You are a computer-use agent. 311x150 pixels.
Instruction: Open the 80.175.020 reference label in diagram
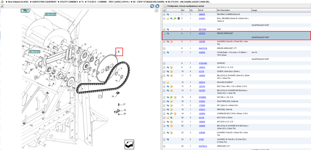[35, 52]
